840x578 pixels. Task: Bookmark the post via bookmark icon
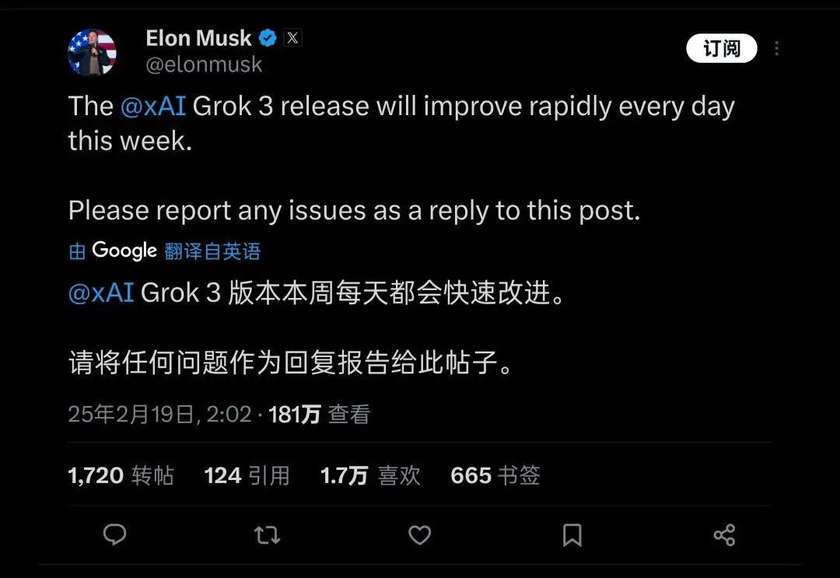(572, 535)
